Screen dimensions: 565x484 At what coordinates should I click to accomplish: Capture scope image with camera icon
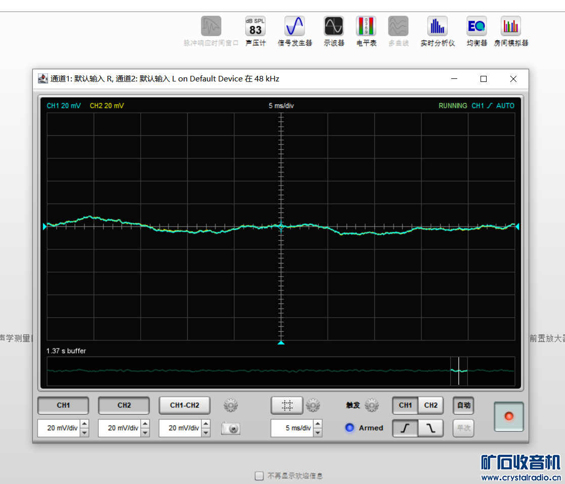(231, 428)
